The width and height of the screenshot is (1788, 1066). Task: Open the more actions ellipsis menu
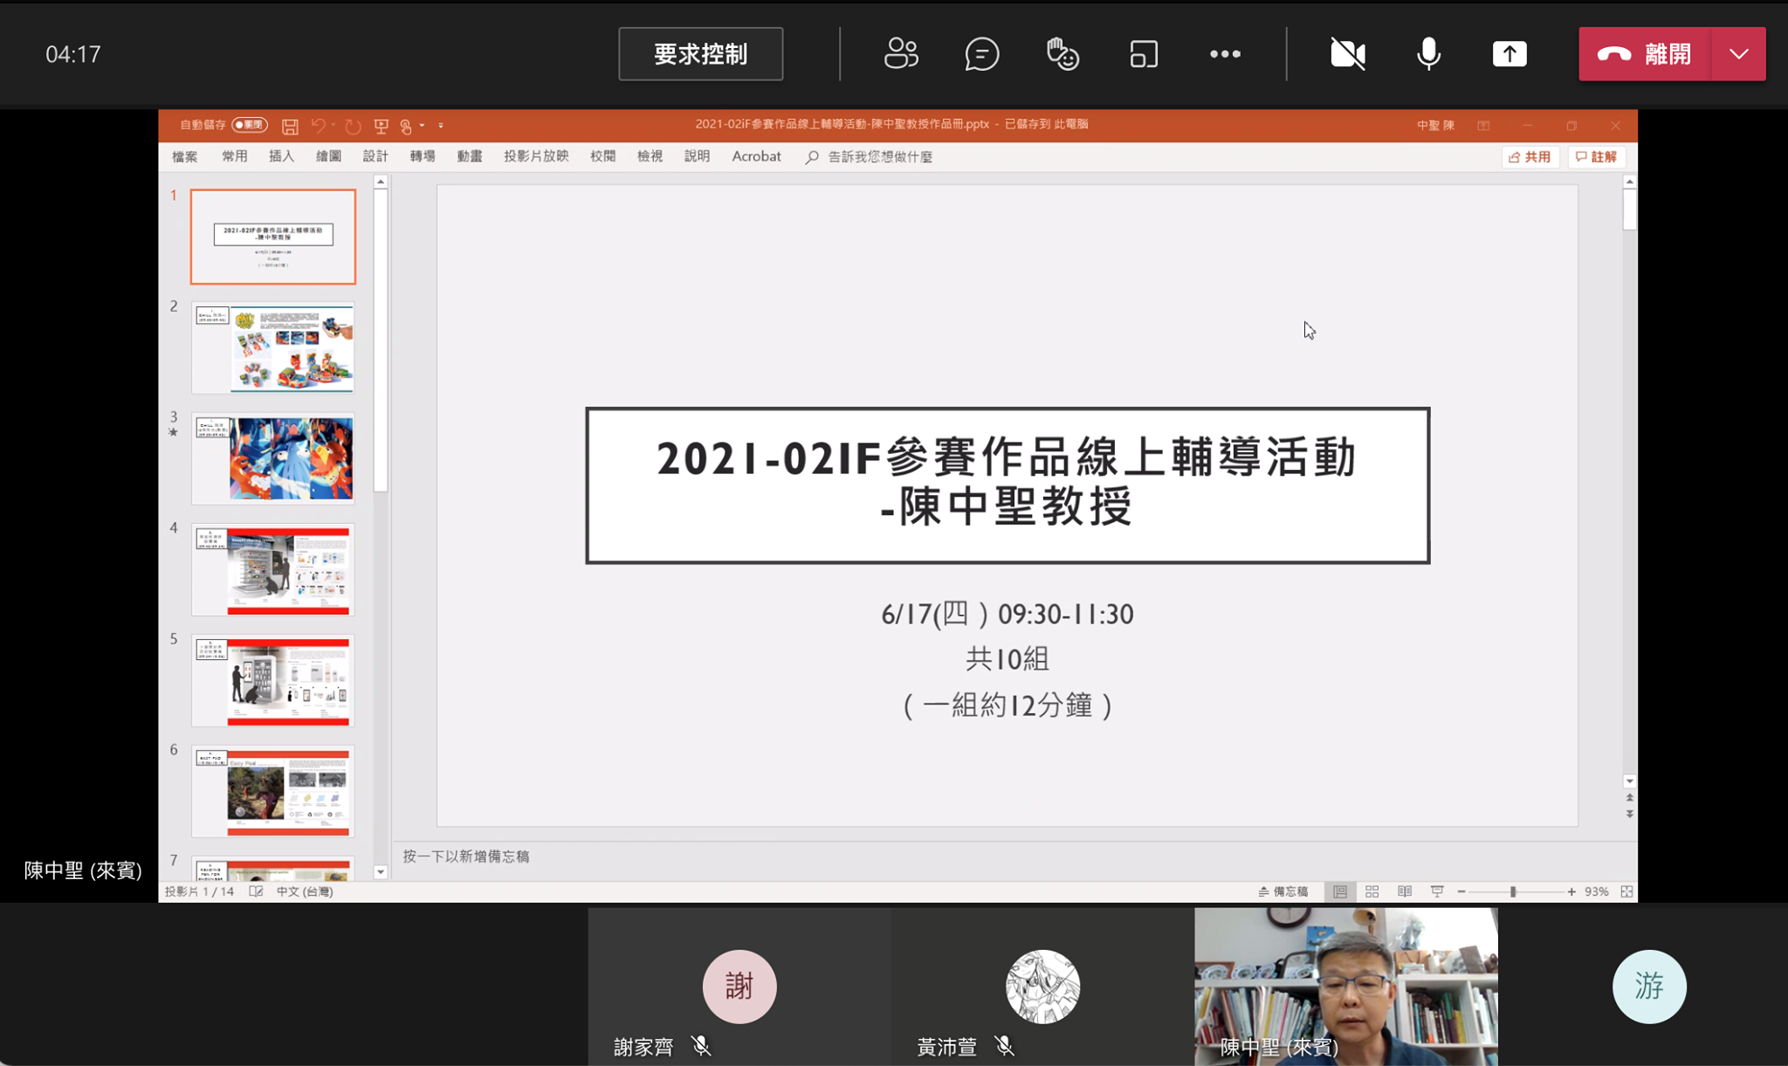[x=1225, y=54]
